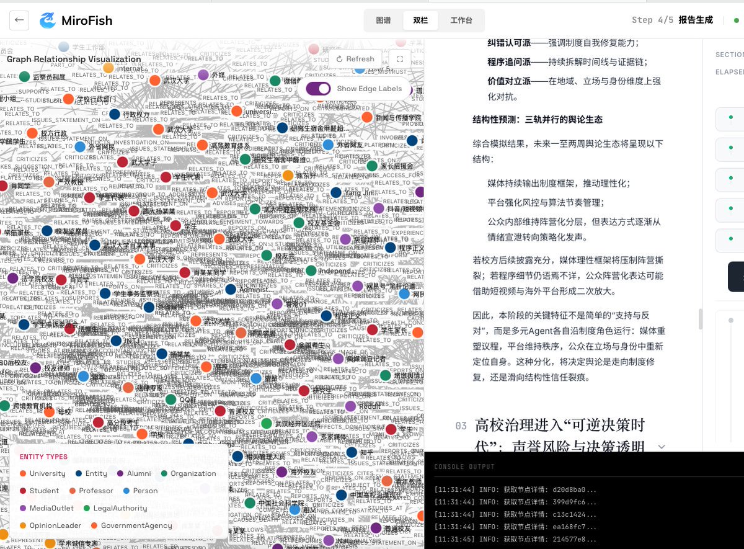
Task: Select the 跨境教育机构 graph node
Action: tap(5, 406)
